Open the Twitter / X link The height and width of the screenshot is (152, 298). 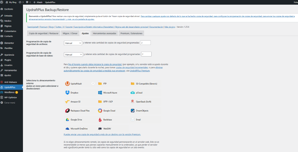[60, 27]
